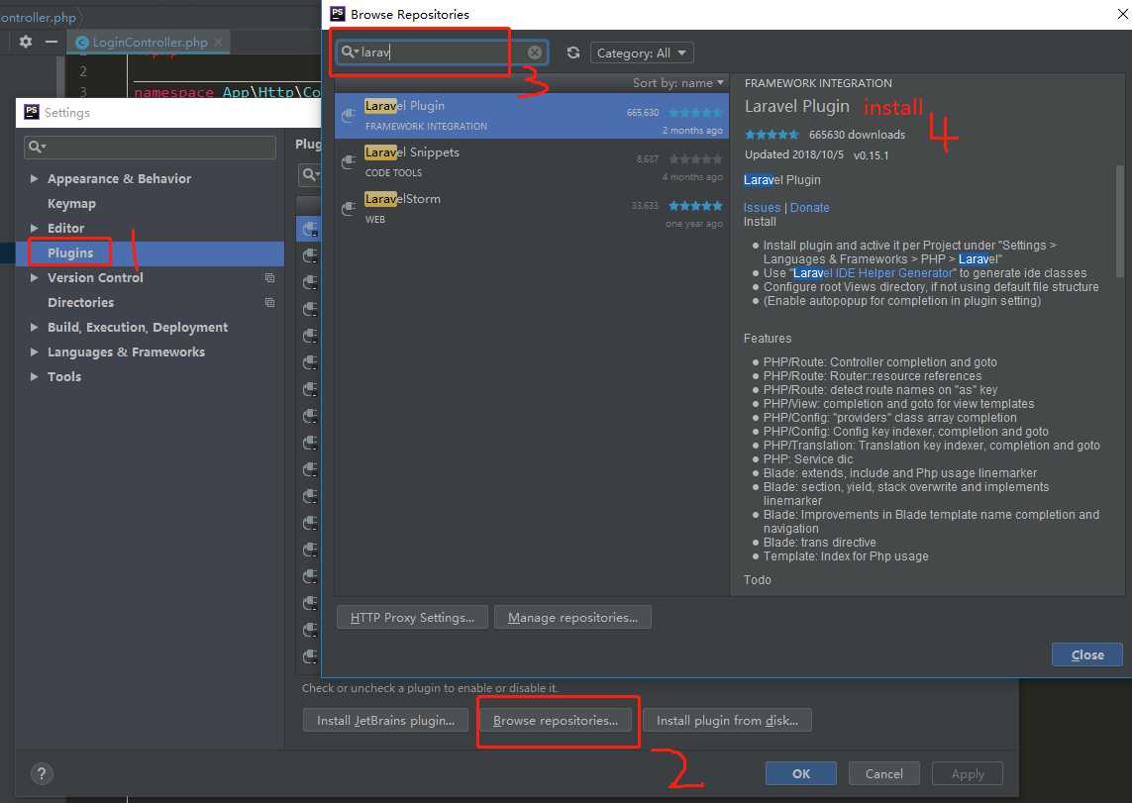Click the refresh repositories icon
The width and height of the screenshot is (1132, 803).
[573, 52]
